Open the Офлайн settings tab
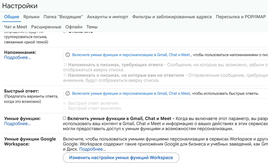 74,27
